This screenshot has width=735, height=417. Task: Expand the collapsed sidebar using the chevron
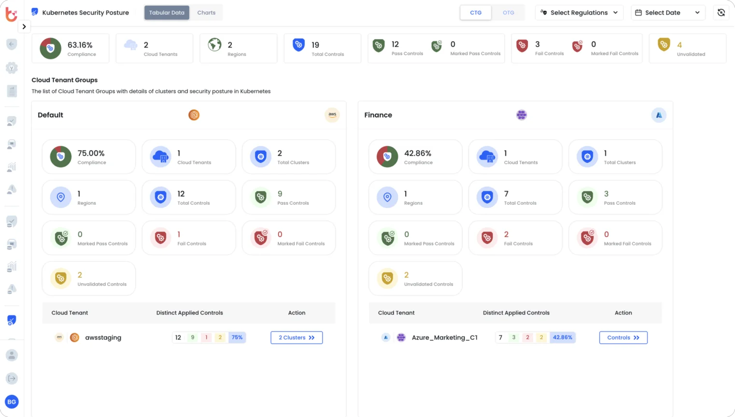coord(24,27)
